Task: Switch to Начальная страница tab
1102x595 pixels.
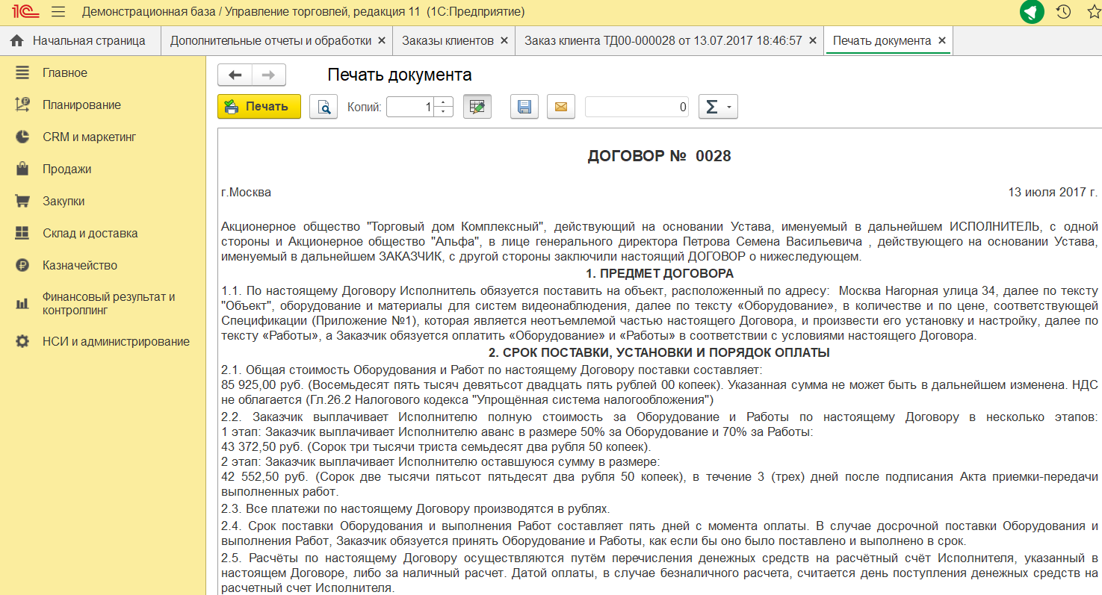Action: pos(81,40)
